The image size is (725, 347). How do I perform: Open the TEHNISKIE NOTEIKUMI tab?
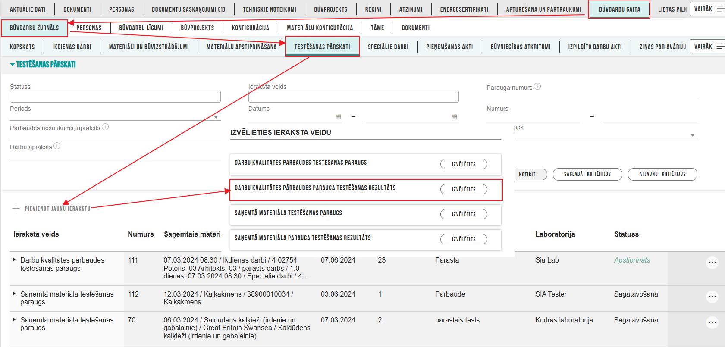270,9
